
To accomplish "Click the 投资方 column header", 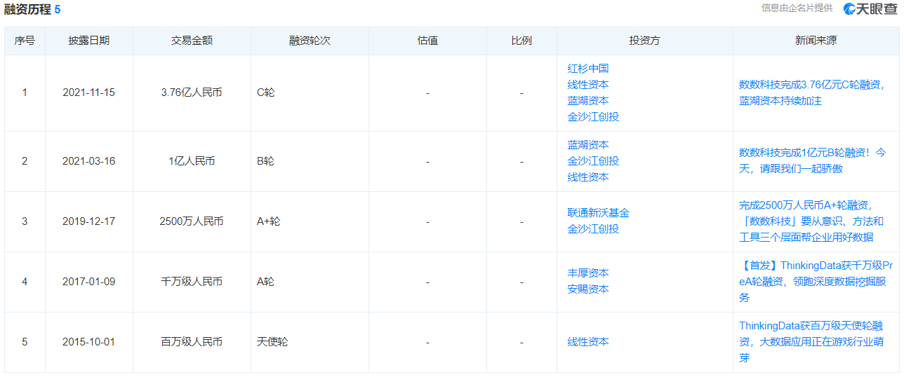I will (644, 41).
